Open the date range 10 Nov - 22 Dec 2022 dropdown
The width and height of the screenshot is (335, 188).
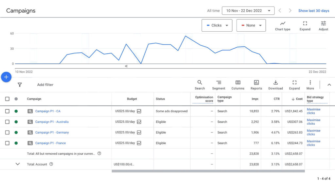[248, 11]
